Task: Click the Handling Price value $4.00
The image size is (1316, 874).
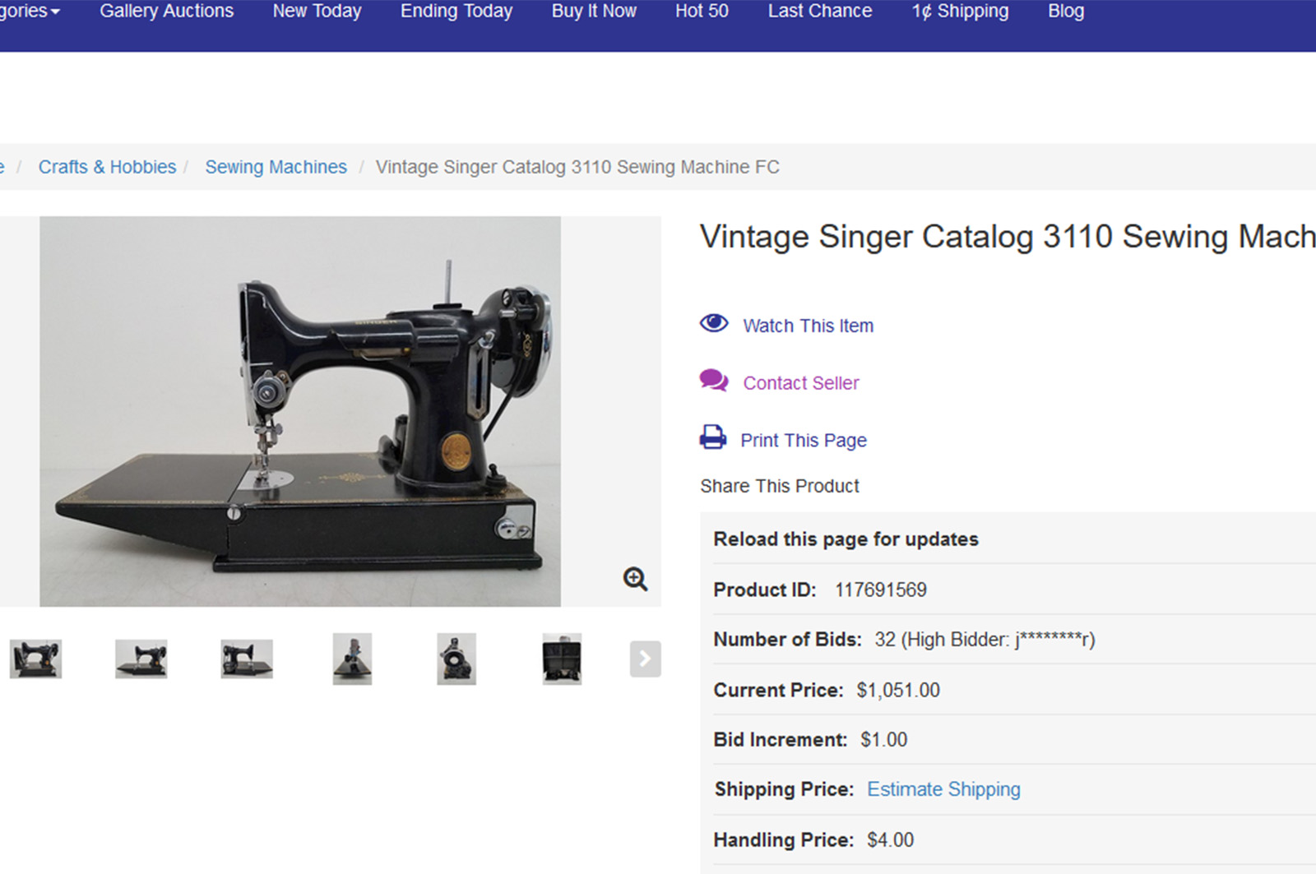Action: click(x=891, y=839)
